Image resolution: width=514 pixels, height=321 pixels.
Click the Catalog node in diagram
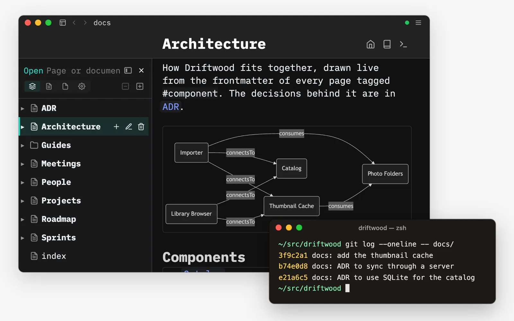[x=292, y=168]
